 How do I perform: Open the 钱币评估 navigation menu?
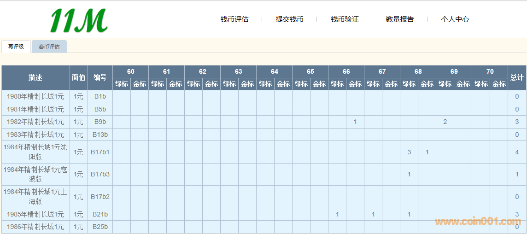coord(234,19)
